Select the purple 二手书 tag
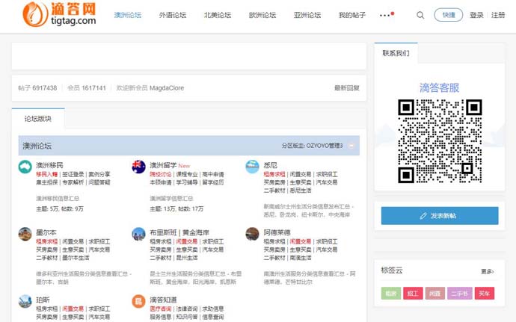 (x=460, y=294)
